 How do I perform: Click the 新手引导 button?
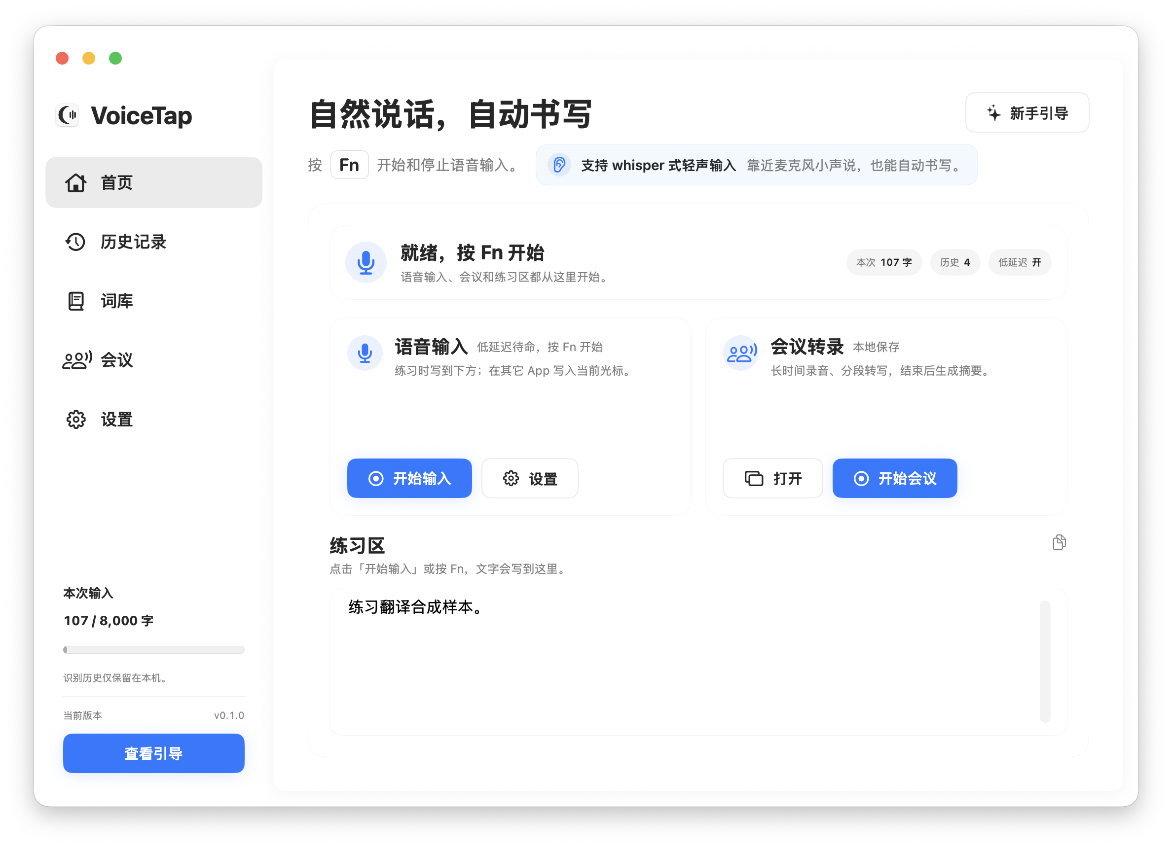(x=1027, y=112)
